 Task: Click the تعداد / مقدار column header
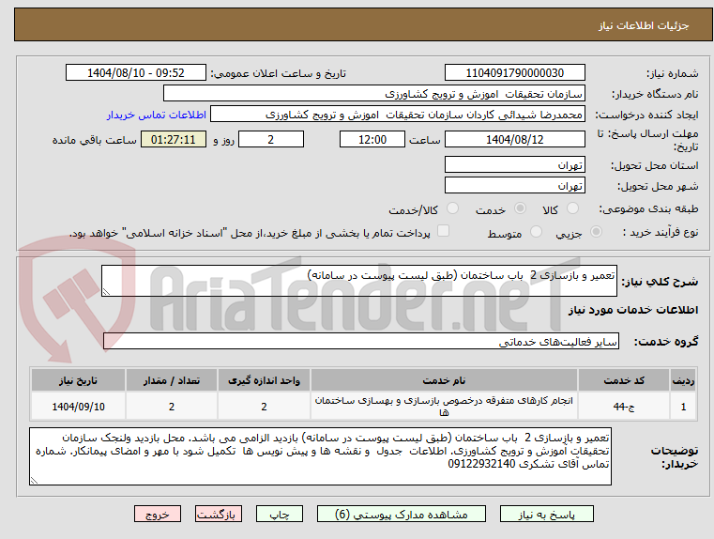coord(171,380)
